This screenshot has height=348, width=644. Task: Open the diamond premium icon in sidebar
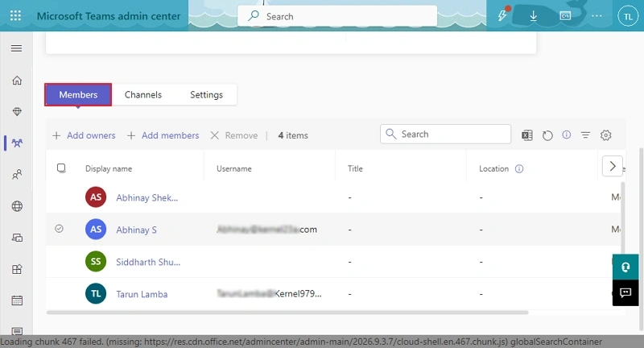click(17, 111)
